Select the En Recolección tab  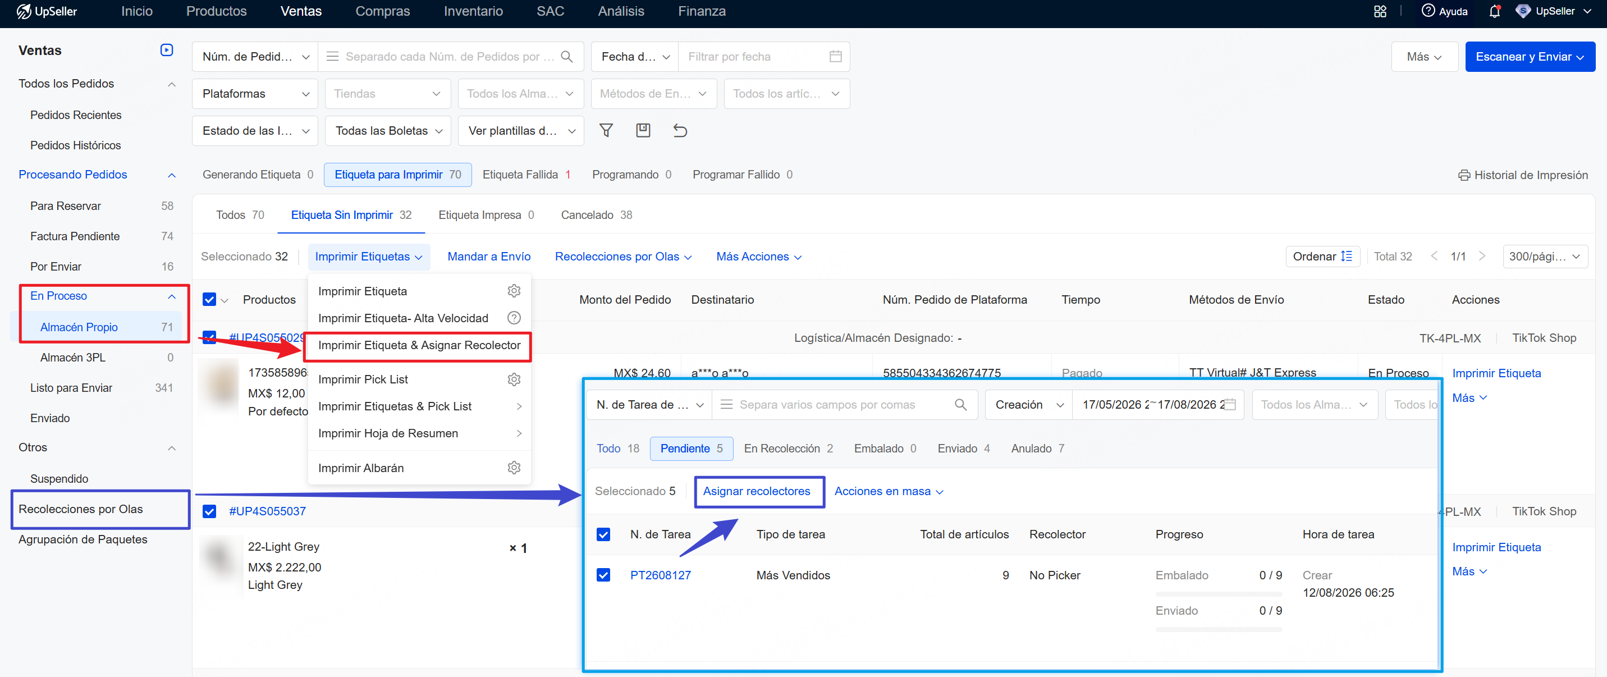point(788,449)
